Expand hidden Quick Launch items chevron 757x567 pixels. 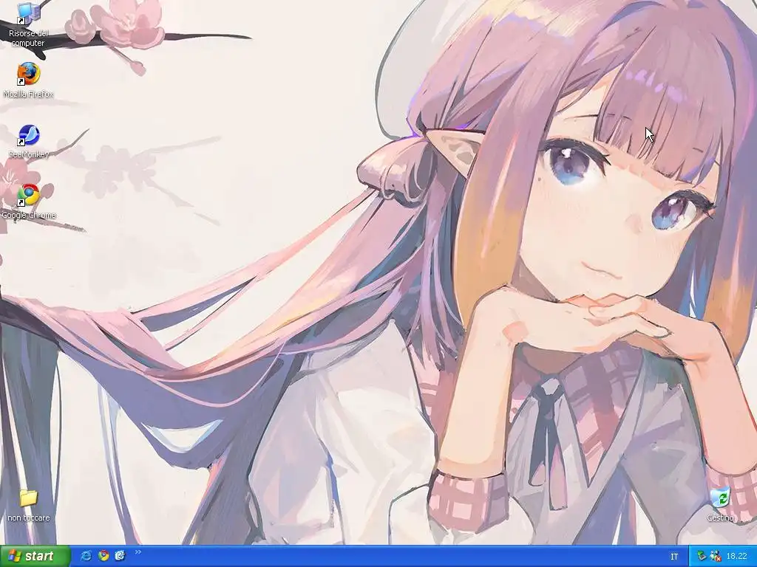coord(138,552)
